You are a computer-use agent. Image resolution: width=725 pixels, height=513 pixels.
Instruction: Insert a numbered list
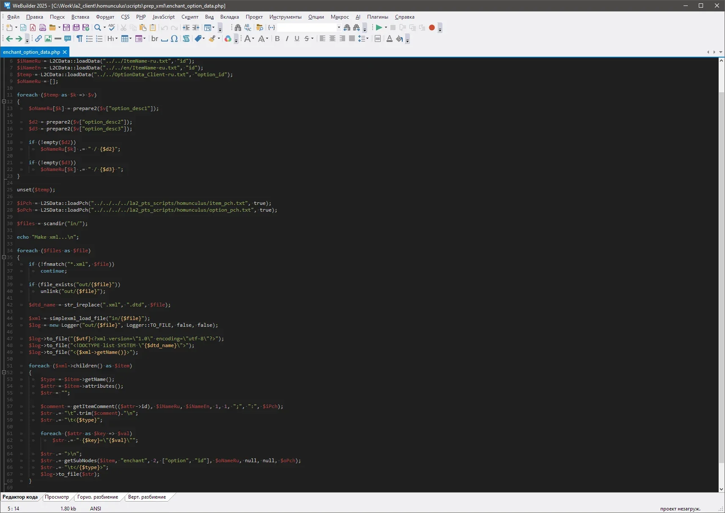coord(99,39)
